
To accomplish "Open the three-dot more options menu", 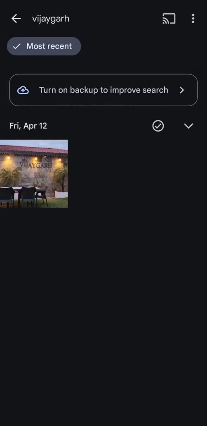I will click(193, 19).
